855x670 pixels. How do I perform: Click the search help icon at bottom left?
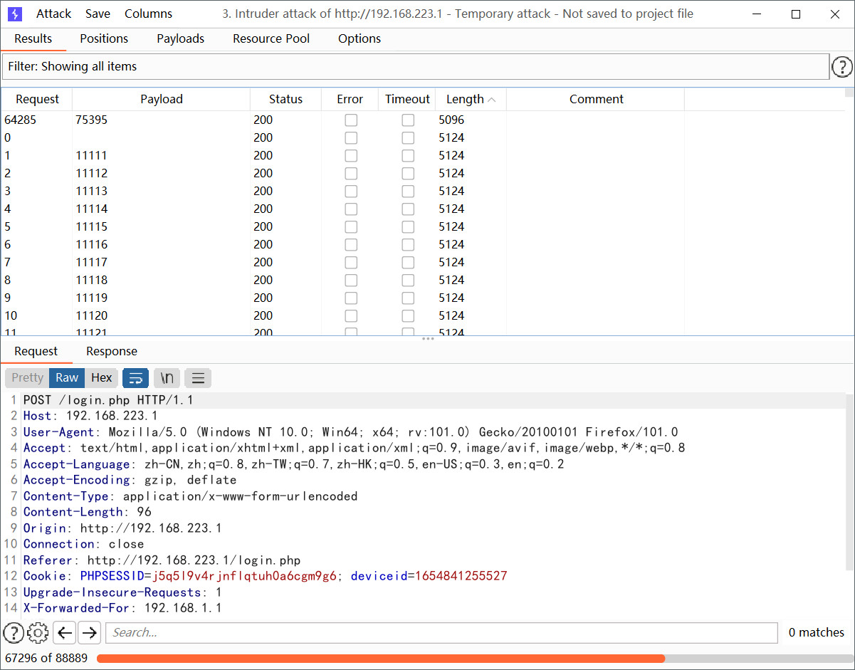click(14, 632)
